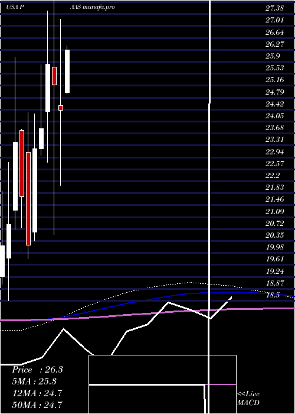
Task: Click the 23.31 price axis label
Action: pos(274,140)
